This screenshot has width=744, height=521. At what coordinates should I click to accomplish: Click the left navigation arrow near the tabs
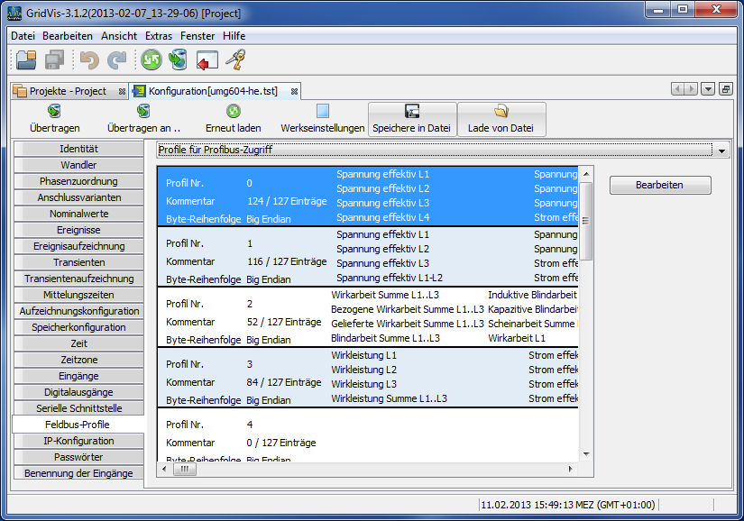(x=678, y=91)
